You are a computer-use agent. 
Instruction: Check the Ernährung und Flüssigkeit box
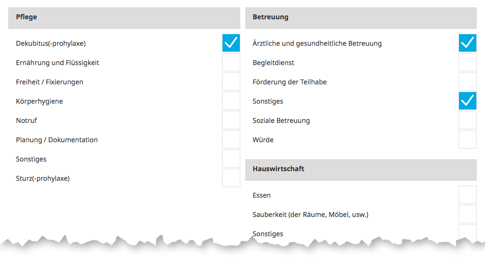tap(231, 62)
